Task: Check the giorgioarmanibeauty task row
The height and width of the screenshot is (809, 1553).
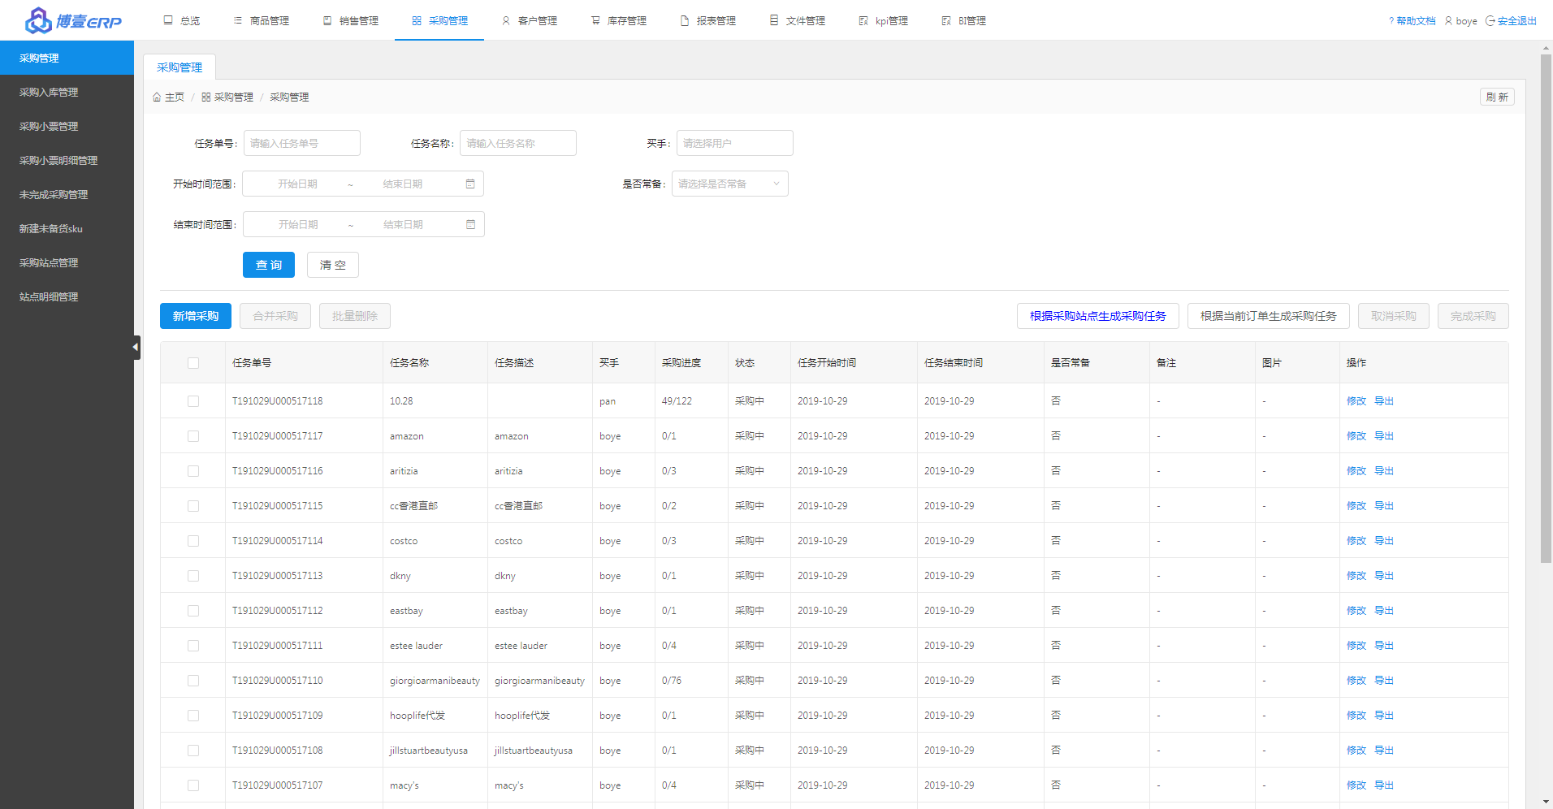Action: click(193, 681)
